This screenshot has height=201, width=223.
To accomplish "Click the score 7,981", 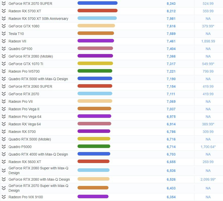I will click(171, 19).
